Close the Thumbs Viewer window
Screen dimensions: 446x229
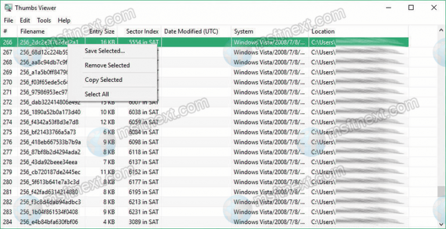[434, 8]
